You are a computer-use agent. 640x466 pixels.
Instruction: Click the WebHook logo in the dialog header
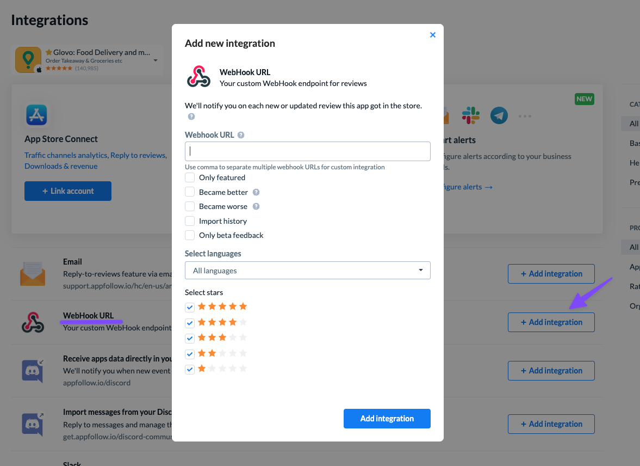click(x=198, y=77)
